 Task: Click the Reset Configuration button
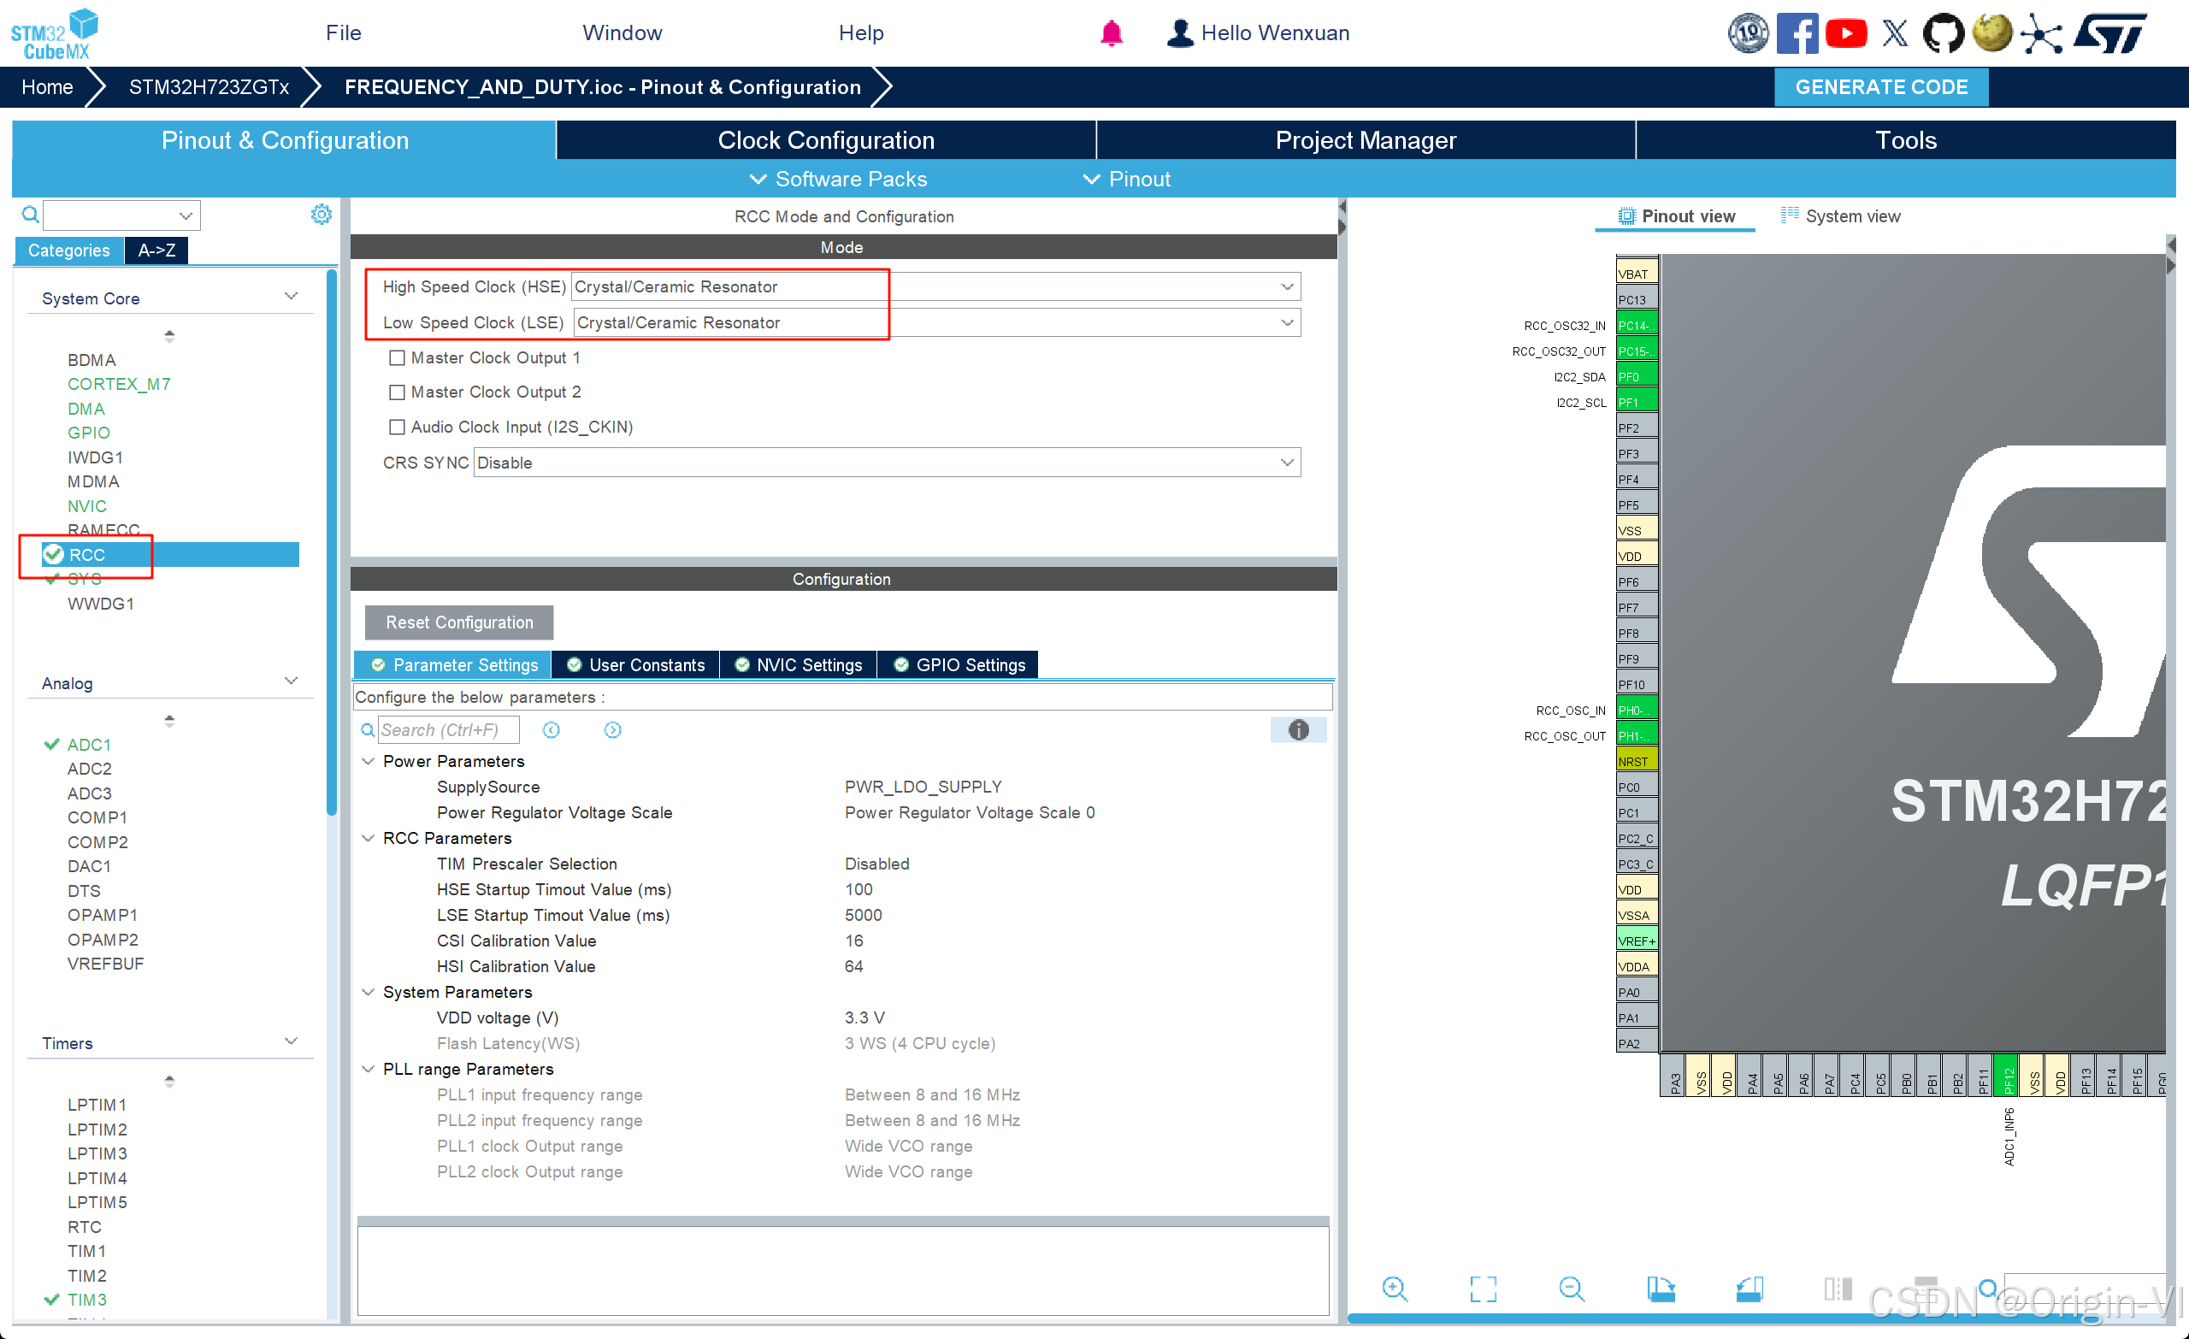458,622
